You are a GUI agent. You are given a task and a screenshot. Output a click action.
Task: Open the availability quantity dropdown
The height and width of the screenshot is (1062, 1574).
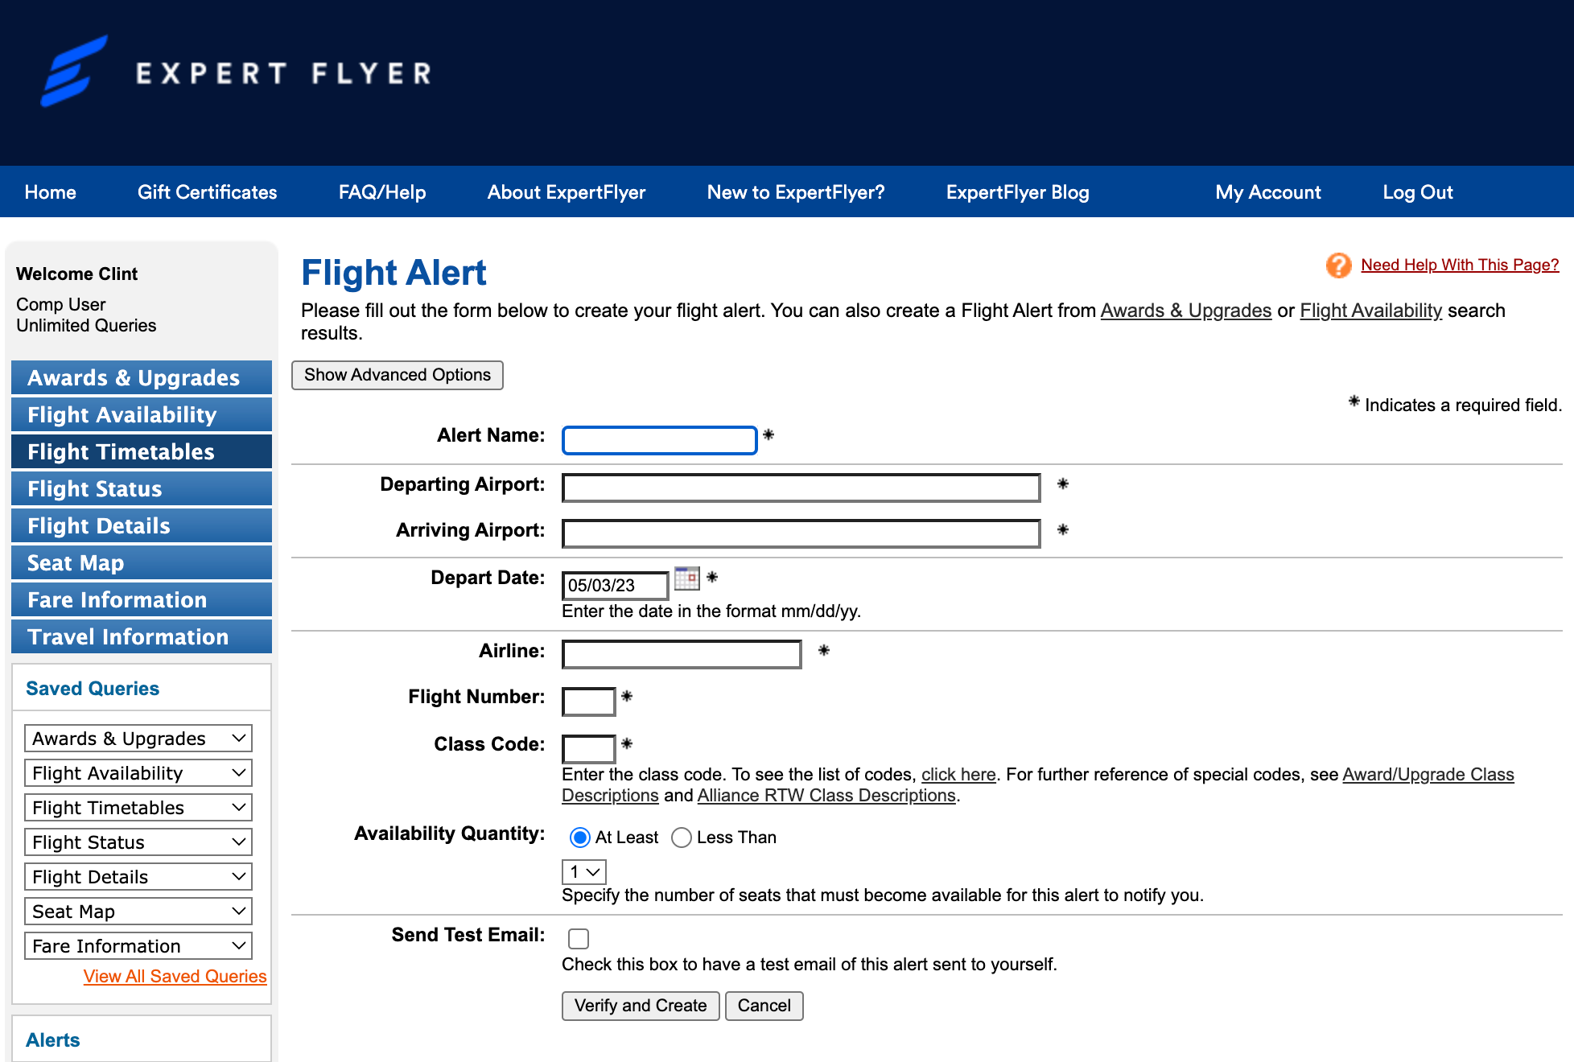[583, 871]
